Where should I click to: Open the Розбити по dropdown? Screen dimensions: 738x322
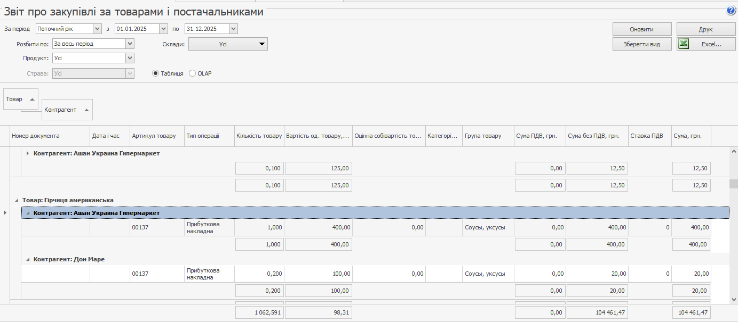click(130, 44)
